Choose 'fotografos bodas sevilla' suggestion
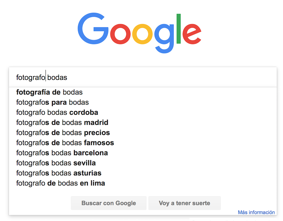The height and width of the screenshot is (221, 283). [x=56, y=163]
